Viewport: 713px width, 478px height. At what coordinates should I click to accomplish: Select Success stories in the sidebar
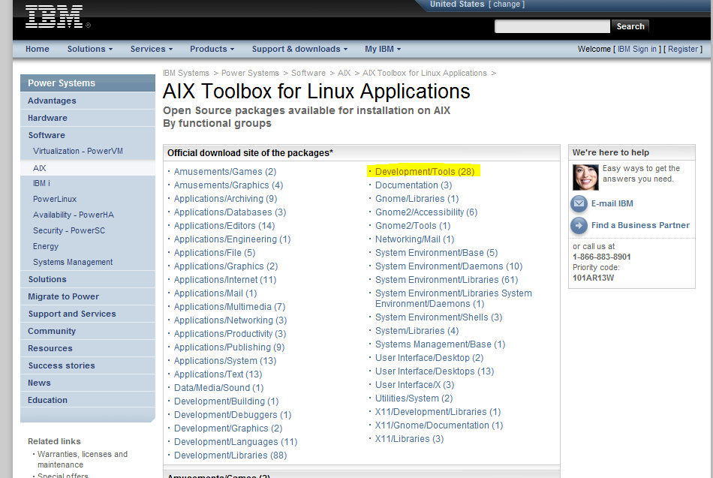(88, 365)
